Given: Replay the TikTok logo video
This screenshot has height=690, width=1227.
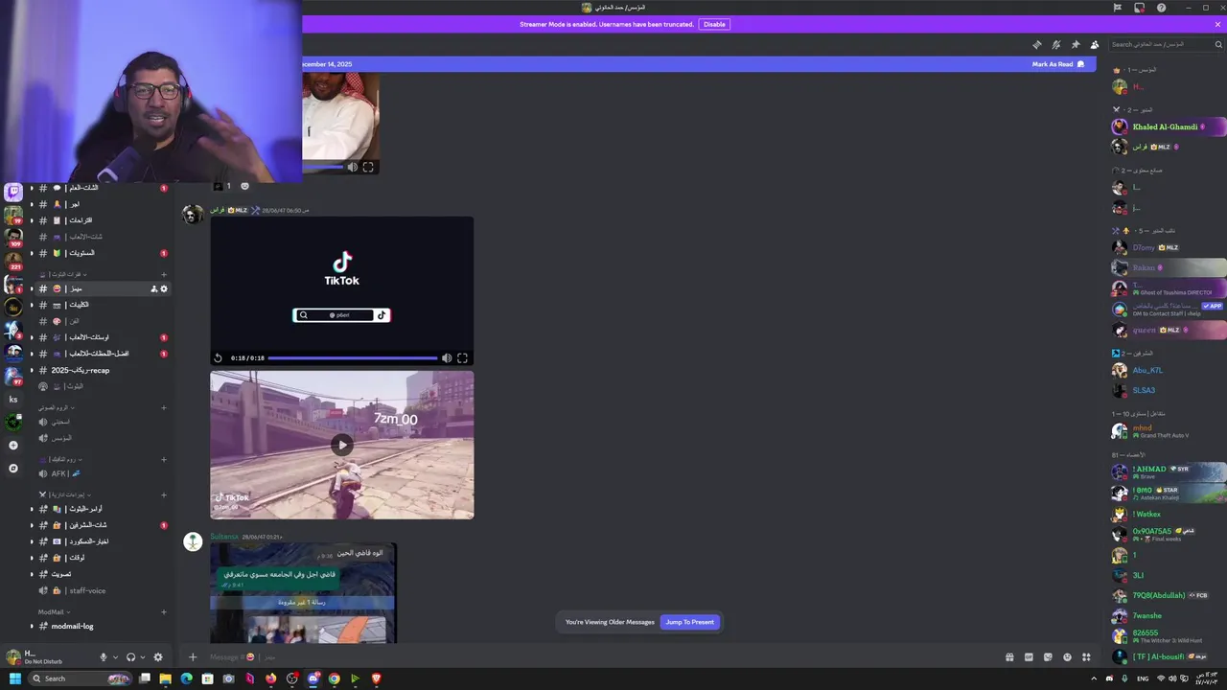Looking at the screenshot, I should click(218, 358).
